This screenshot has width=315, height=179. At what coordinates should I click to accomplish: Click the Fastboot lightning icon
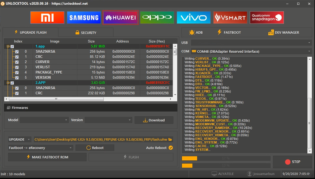(x=219, y=32)
